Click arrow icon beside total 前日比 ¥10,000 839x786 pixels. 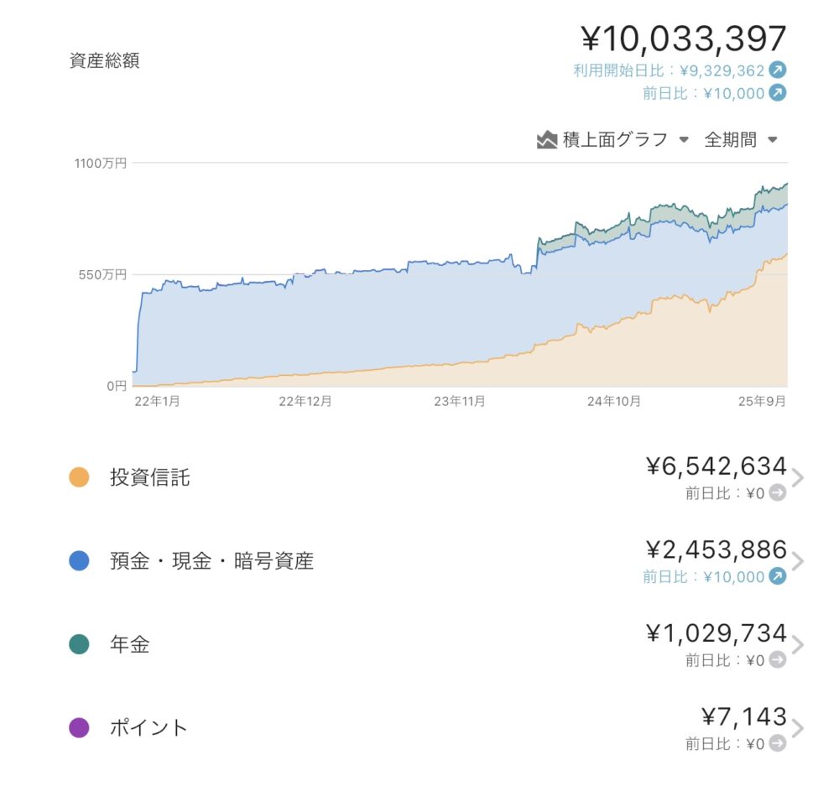point(778,93)
